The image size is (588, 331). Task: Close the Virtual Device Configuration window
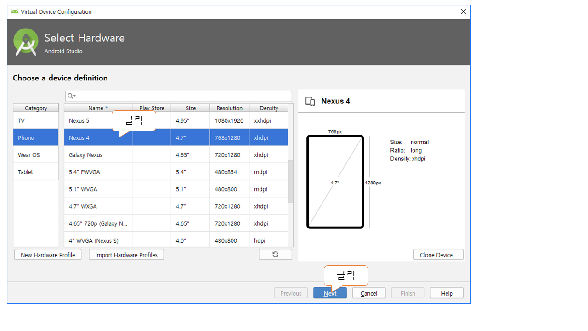[463, 11]
